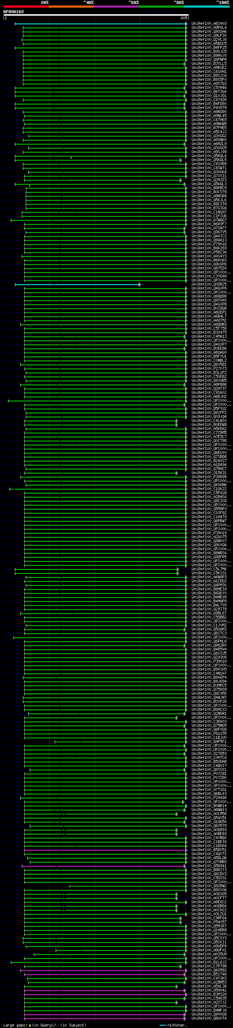Viewport: 233px width, 1028px height.
Task: Select hit UniRef100_Q9LF30
Action: [x=209, y=36]
